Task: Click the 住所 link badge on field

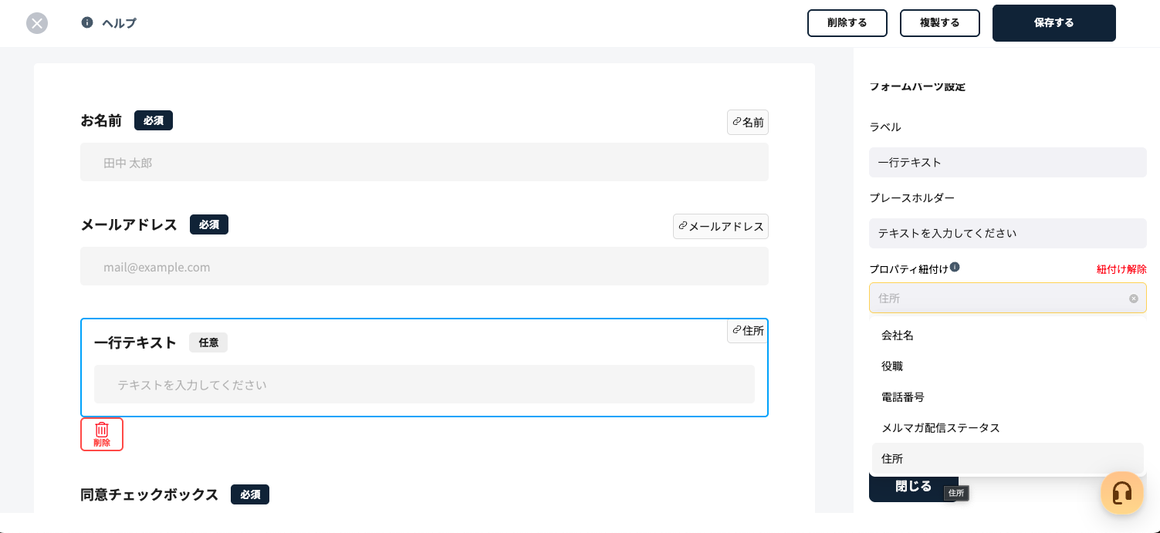Action: pyautogui.click(x=748, y=330)
